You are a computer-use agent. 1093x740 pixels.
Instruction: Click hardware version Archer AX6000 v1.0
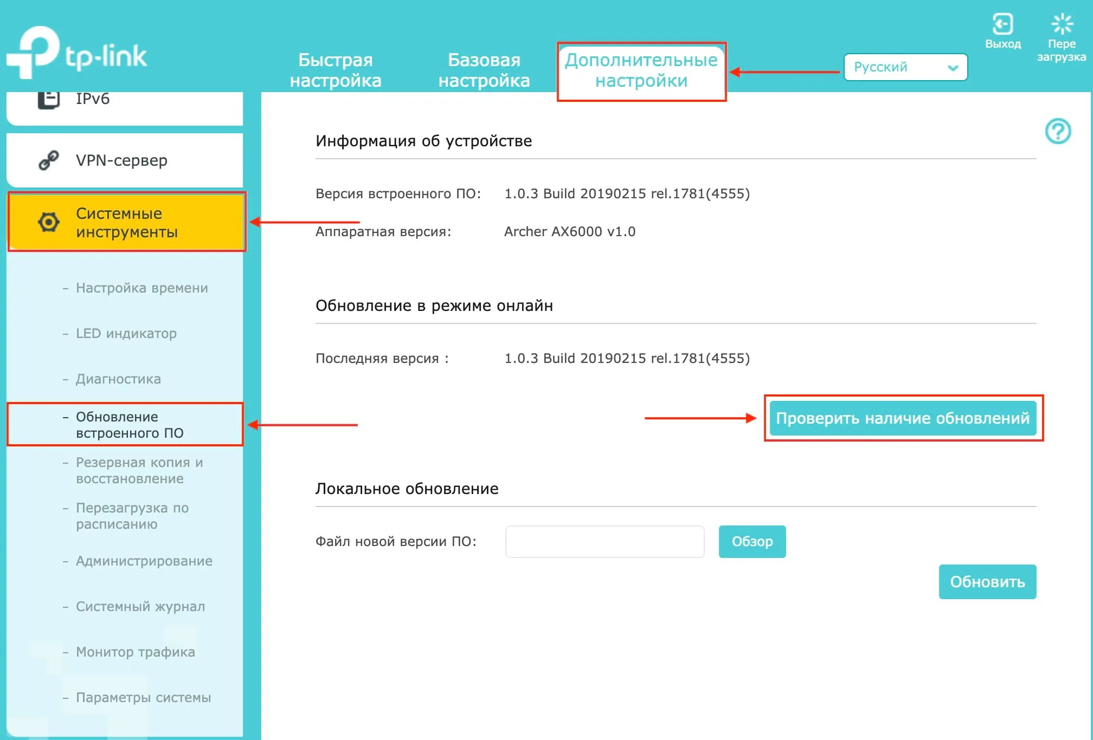click(569, 232)
